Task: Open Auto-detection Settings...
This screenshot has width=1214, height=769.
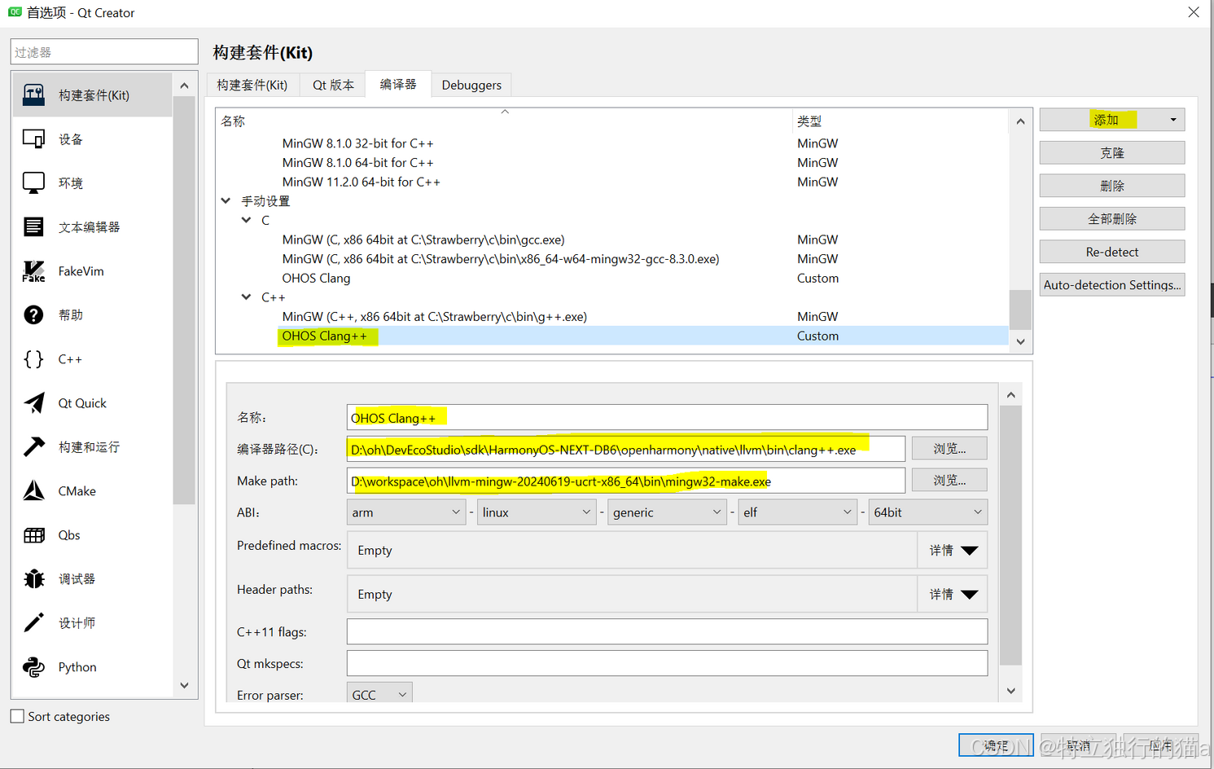Action: (x=1112, y=284)
